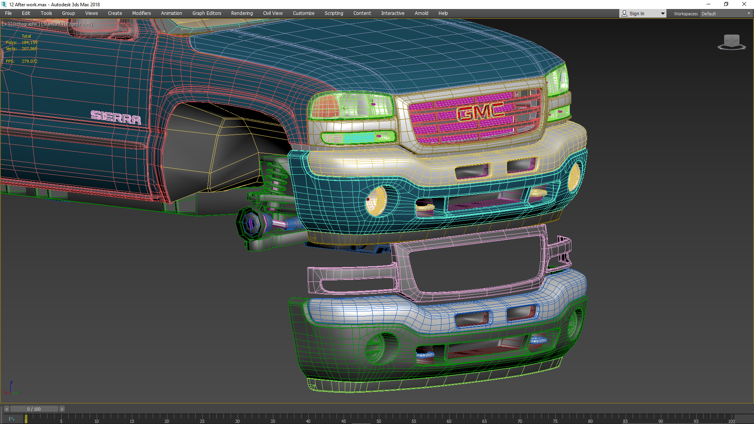Click the 0 / 100 time slider
Image resolution: width=754 pixels, height=424 pixels.
point(34,409)
